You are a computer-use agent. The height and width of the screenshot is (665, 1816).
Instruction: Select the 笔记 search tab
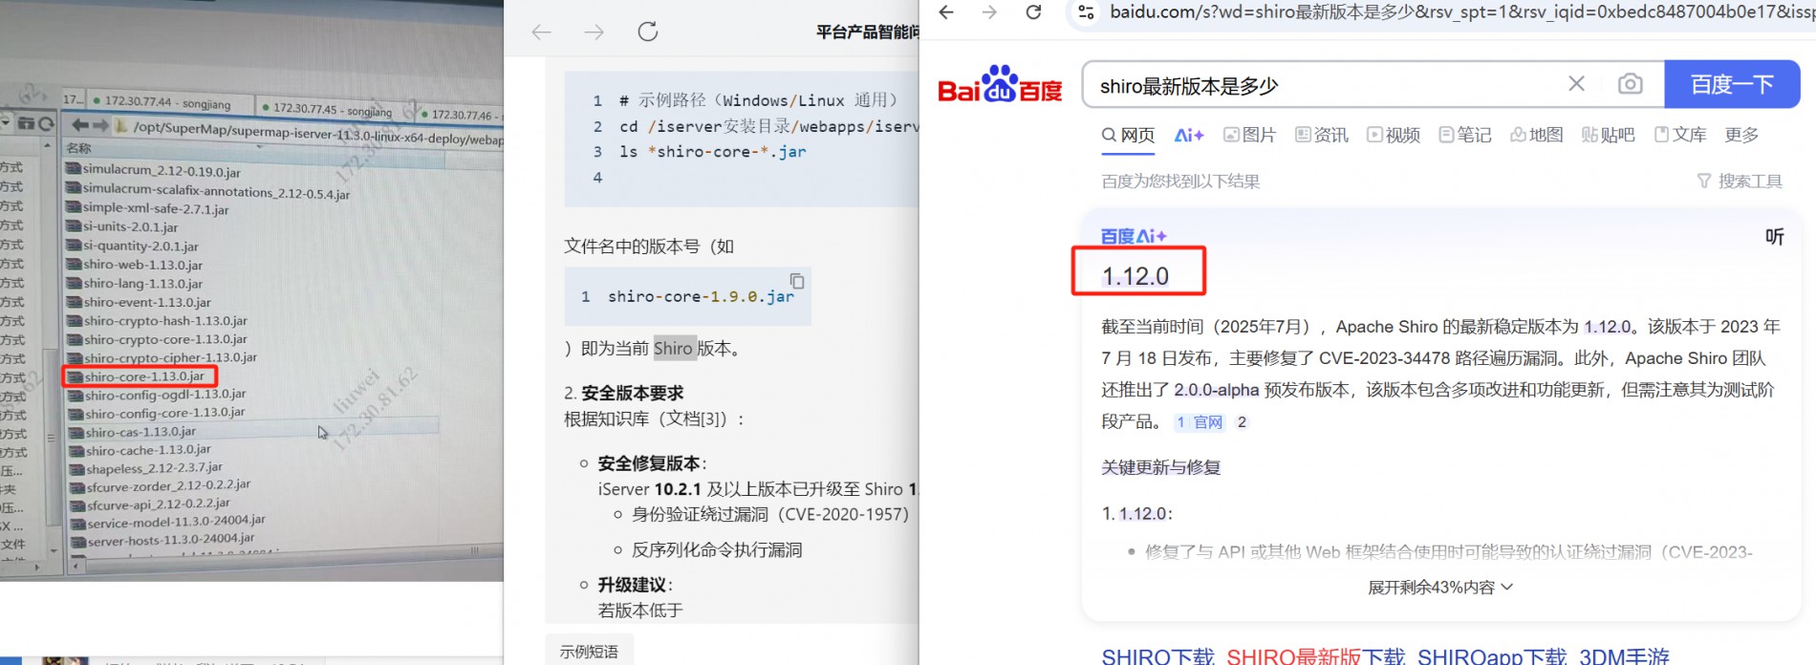tap(1465, 135)
